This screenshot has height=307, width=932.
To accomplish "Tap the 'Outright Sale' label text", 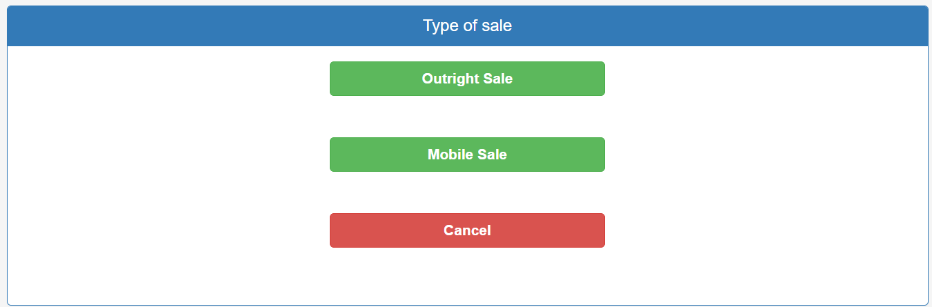I will (467, 79).
